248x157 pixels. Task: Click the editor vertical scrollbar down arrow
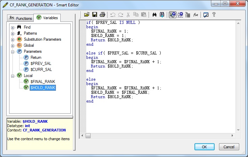tap(238, 130)
